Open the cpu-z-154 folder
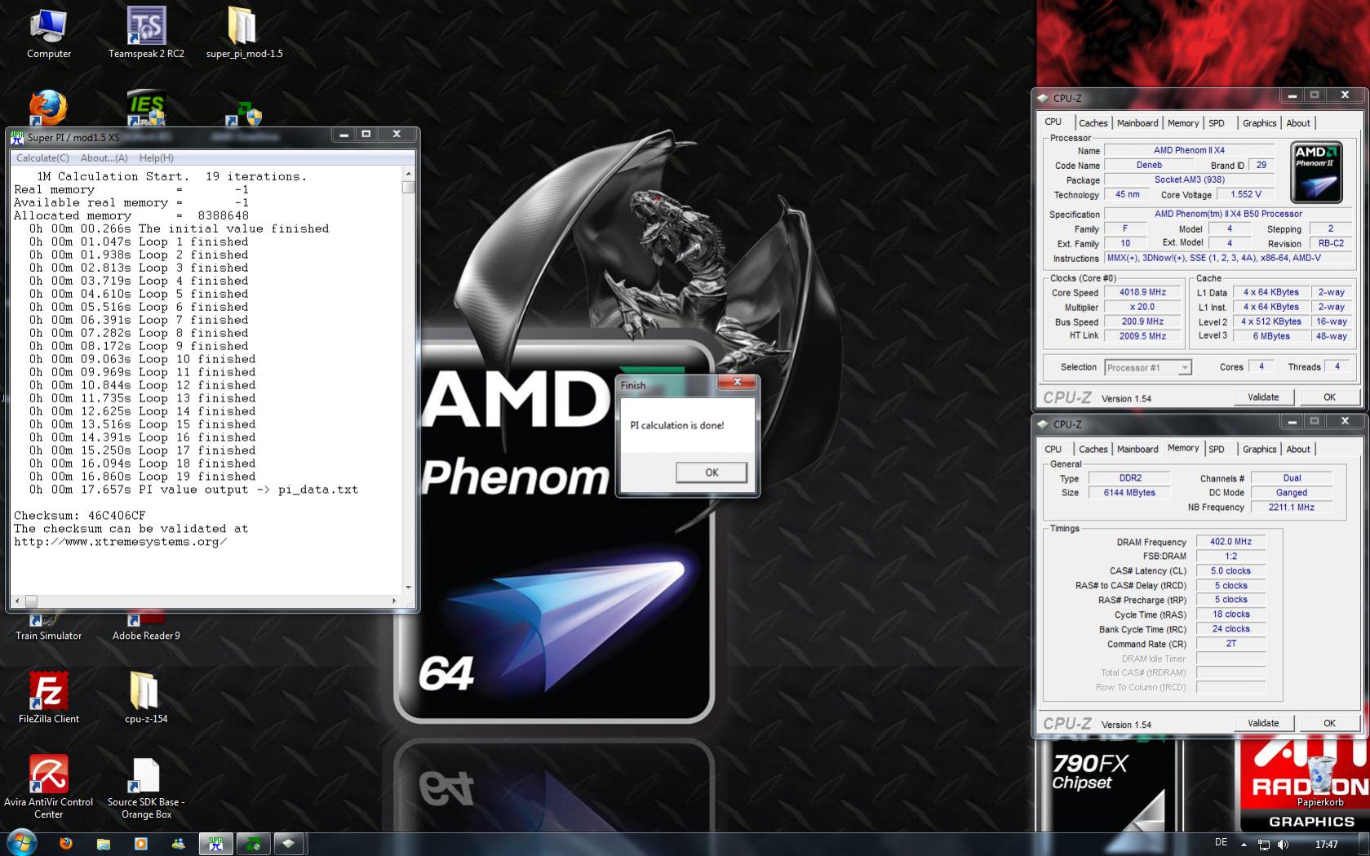The width and height of the screenshot is (1370, 856). (x=146, y=699)
